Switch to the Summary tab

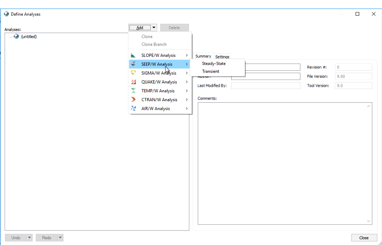pos(203,56)
